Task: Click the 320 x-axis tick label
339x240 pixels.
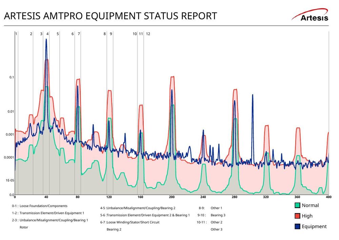Action: coord(266,197)
